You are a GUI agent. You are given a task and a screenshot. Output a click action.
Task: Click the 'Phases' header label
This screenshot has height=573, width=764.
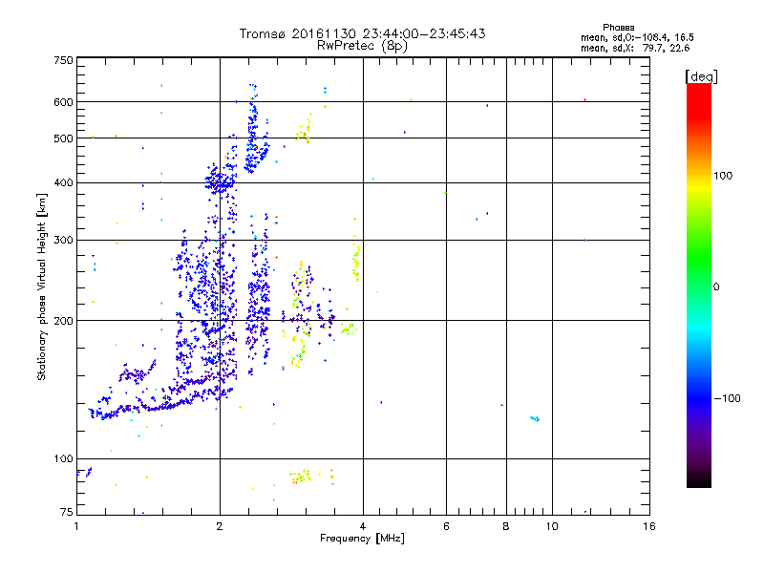(x=618, y=28)
